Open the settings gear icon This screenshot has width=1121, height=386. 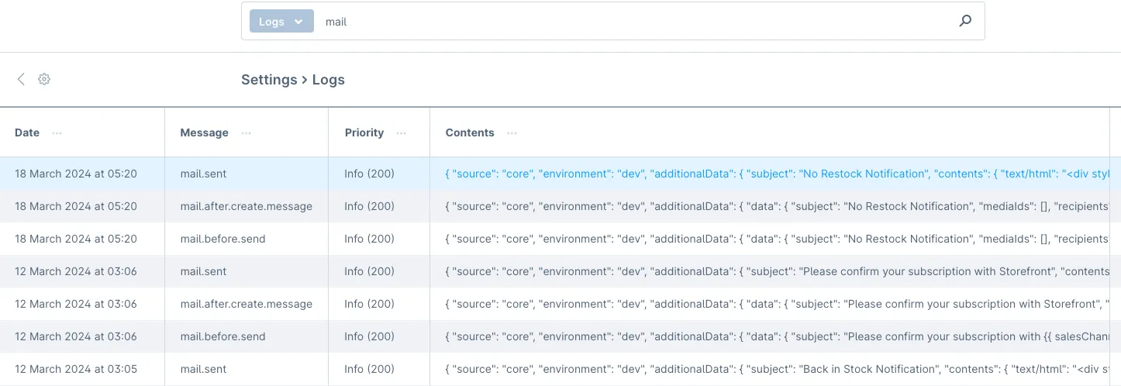pyautogui.click(x=44, y=79)
